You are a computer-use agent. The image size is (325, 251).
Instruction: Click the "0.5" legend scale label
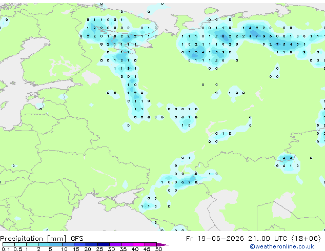tap(17, 249)
